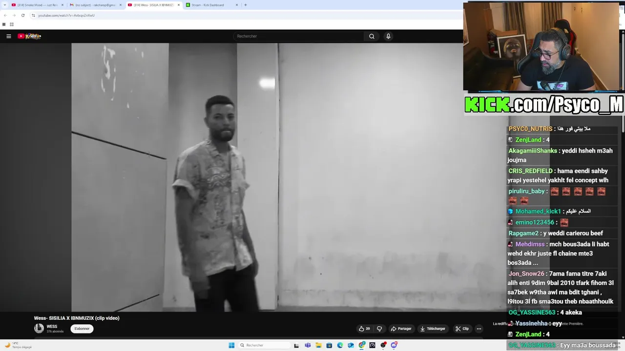Viewport: 625px width, 351px height.
Task: Open the three-dot more actions menu
Action: point(479,329)
